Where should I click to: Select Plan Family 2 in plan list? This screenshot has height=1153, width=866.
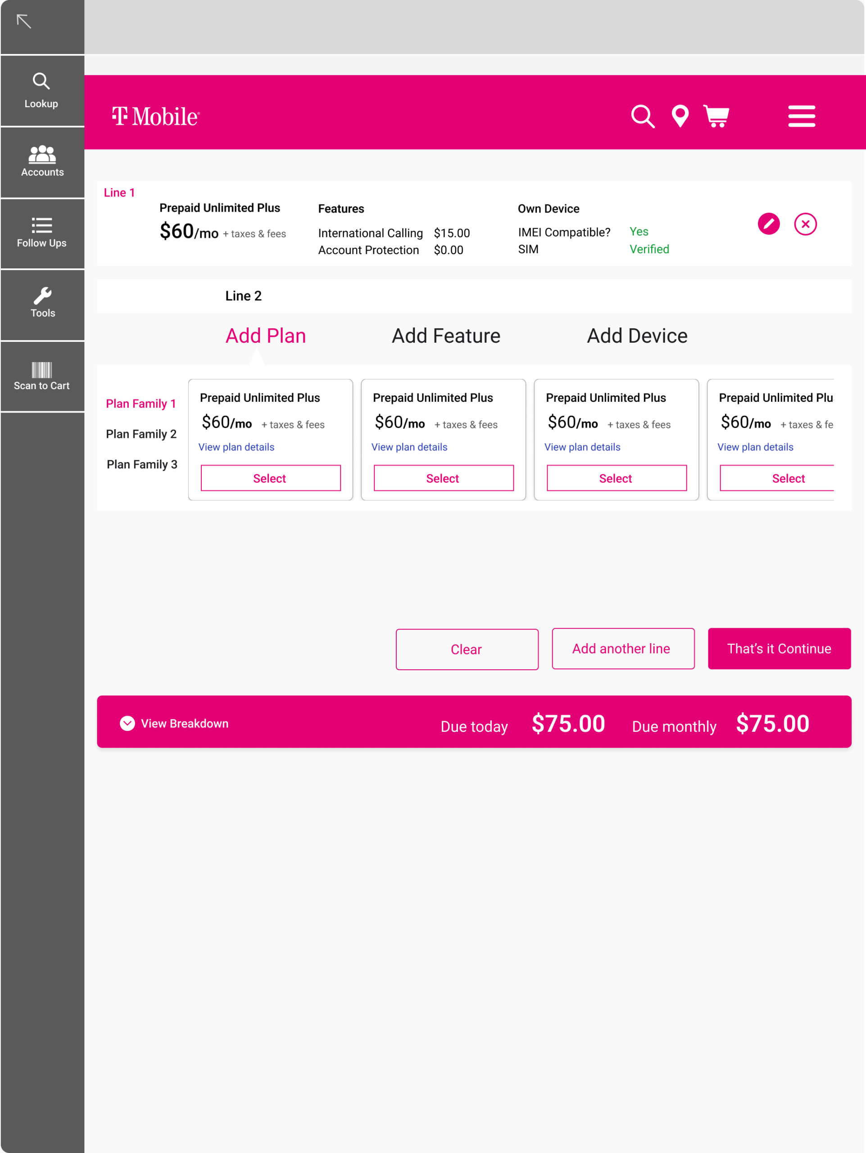click(x=141, y=434)
